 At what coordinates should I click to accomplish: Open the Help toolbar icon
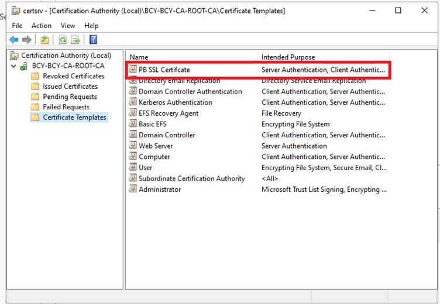pyautogui.click(x=93, y=40)
